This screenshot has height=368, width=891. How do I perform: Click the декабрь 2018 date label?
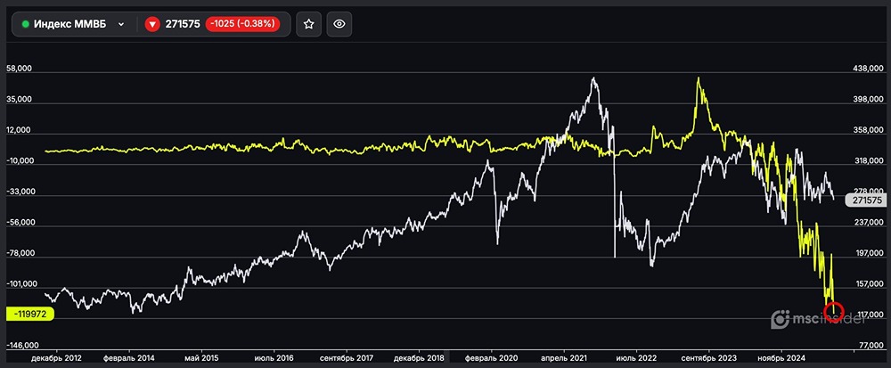click(419, 358)
